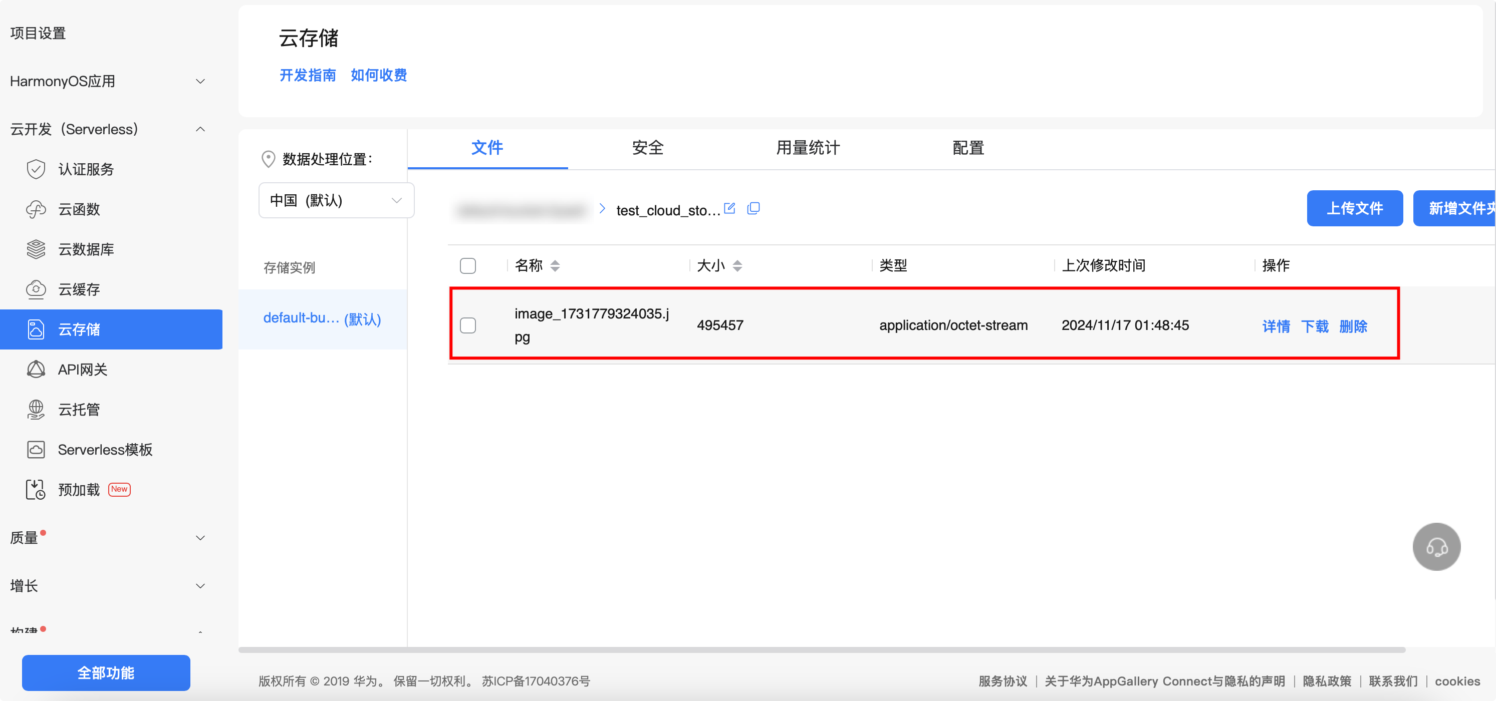This screenshot has height=701, width=1496.
Task: Click the edit pencil icon next to test_cloud_sto…
Action: coord(729,208)
